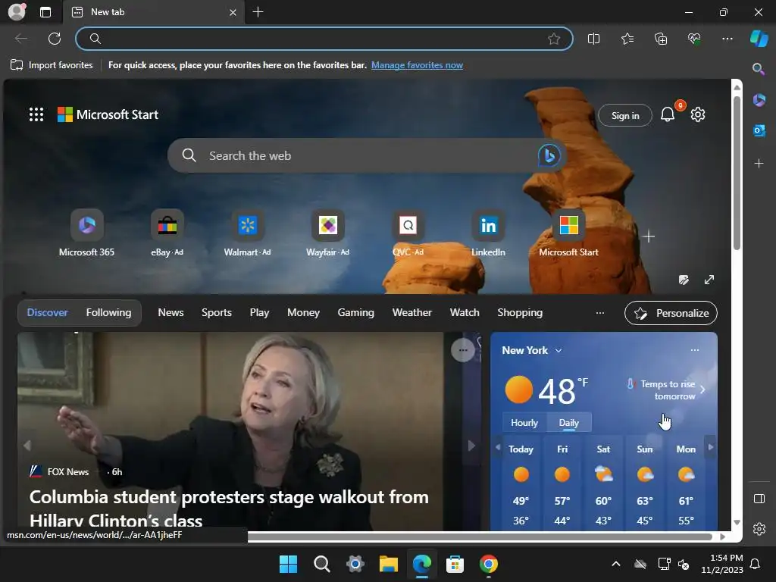776x582 pixels.
Task: Open Microsoft 365 icon in sidebar
Action: point(759,100)
